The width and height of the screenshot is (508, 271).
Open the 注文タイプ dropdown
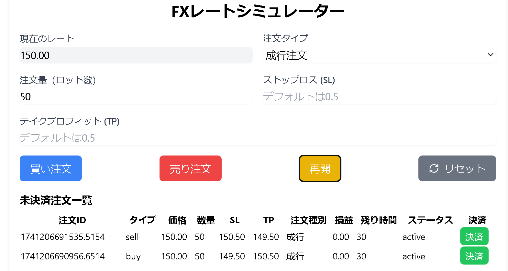[x=379, y=55]
